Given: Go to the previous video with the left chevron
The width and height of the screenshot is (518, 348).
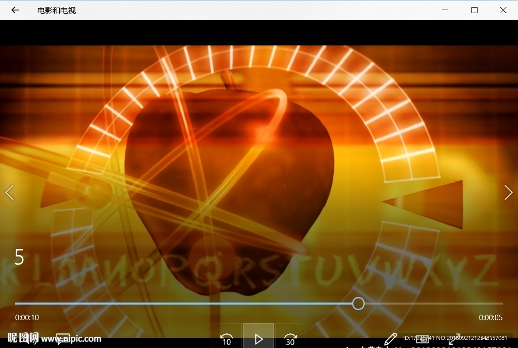Looking at the screenshot, I should click(x=10, y=192).
